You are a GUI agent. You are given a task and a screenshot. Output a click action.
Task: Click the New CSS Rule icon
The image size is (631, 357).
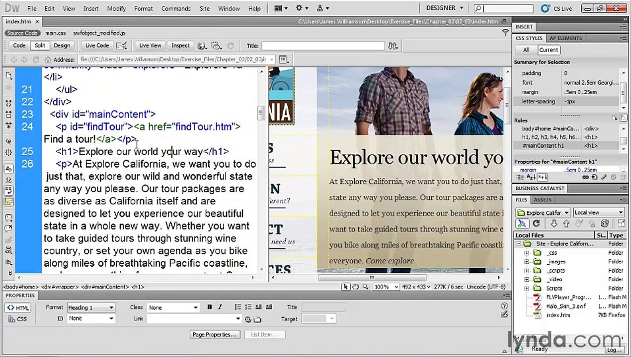click(x=595, y=177)
